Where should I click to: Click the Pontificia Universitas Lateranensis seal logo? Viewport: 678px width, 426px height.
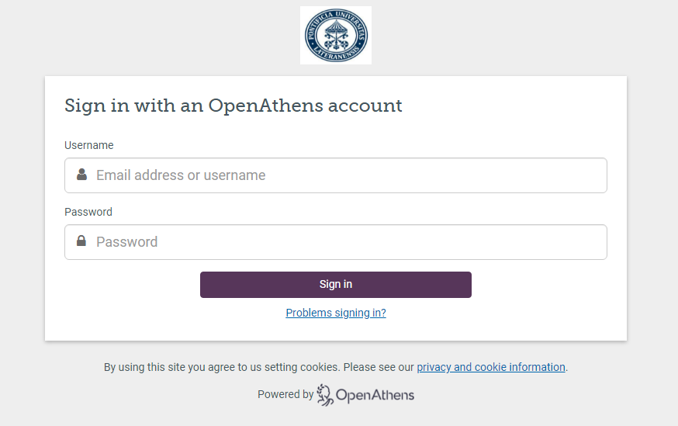pos(336,36)
